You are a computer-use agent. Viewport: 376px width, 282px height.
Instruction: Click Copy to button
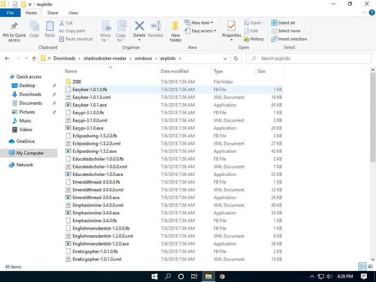[x=121, y=31]
